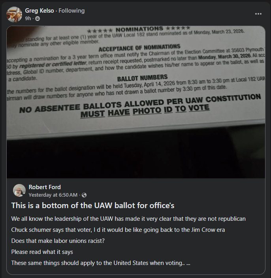Open the shared UAW ballot photo
The width and height of the screenshot is (271, 278).
(136, 102)
